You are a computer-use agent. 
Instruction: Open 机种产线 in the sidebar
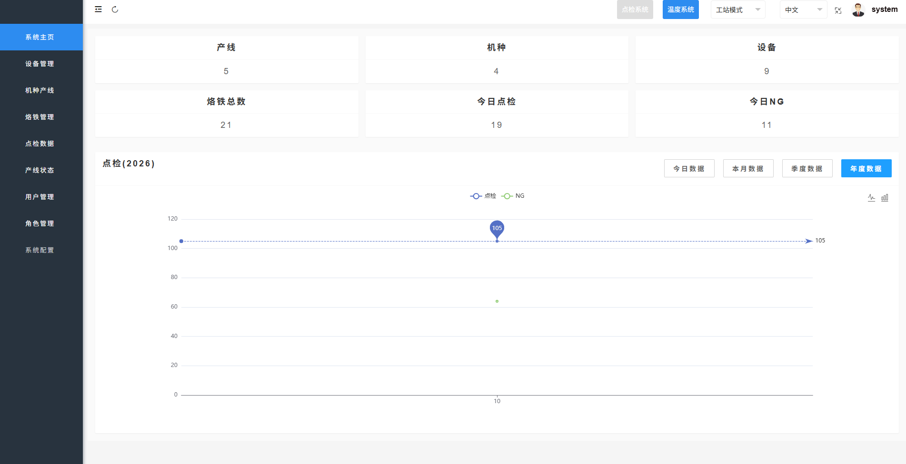click(x=41, y=90)
